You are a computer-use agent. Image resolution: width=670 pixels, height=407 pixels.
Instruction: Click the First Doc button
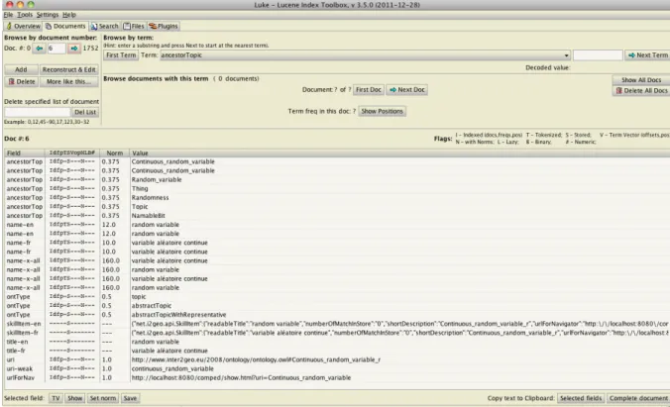(369, 90)
